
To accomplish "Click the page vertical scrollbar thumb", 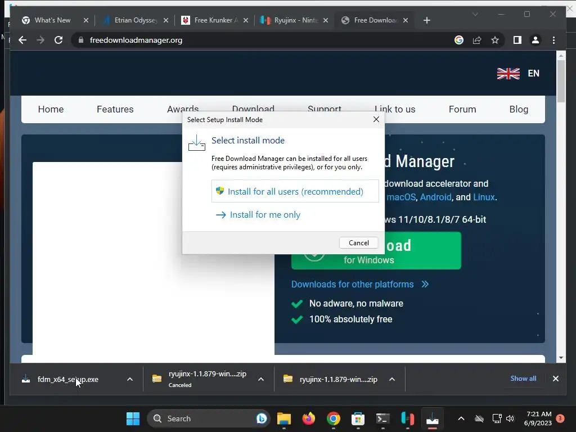I will point(561,81).
